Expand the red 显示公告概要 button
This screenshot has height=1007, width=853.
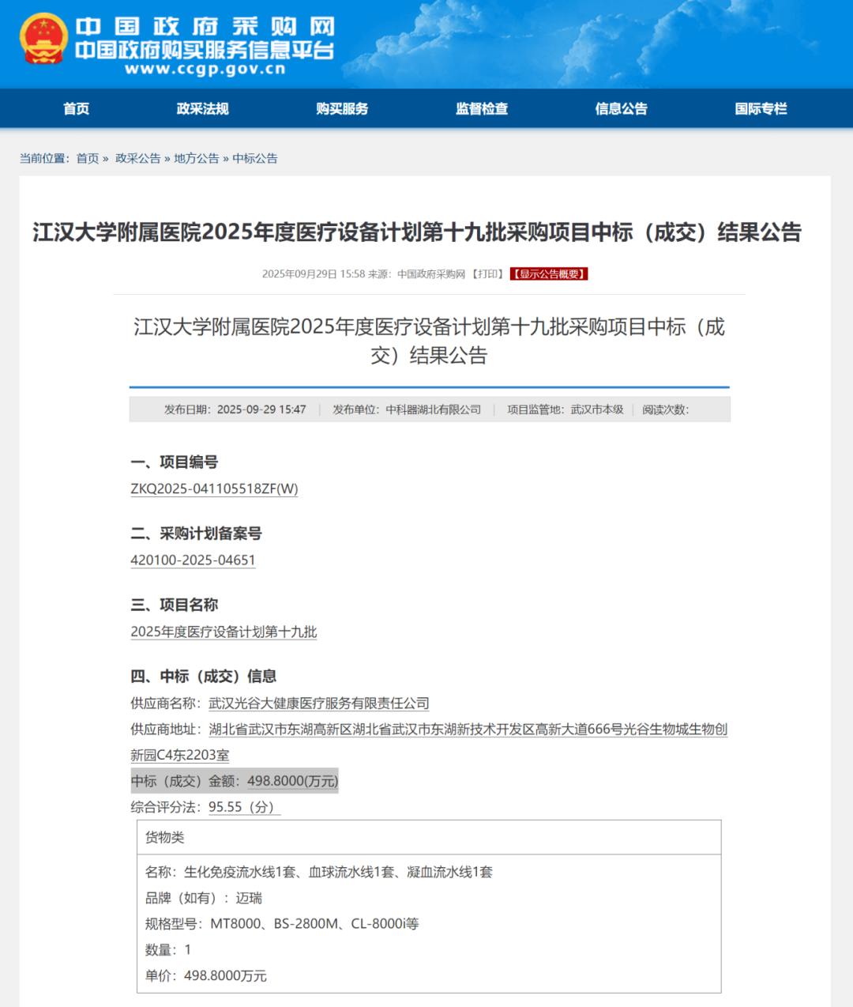549,274
